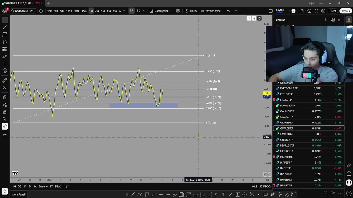Open the indicator templates grid icon
Screen dimensions: 353x198
tap(178, 11)
